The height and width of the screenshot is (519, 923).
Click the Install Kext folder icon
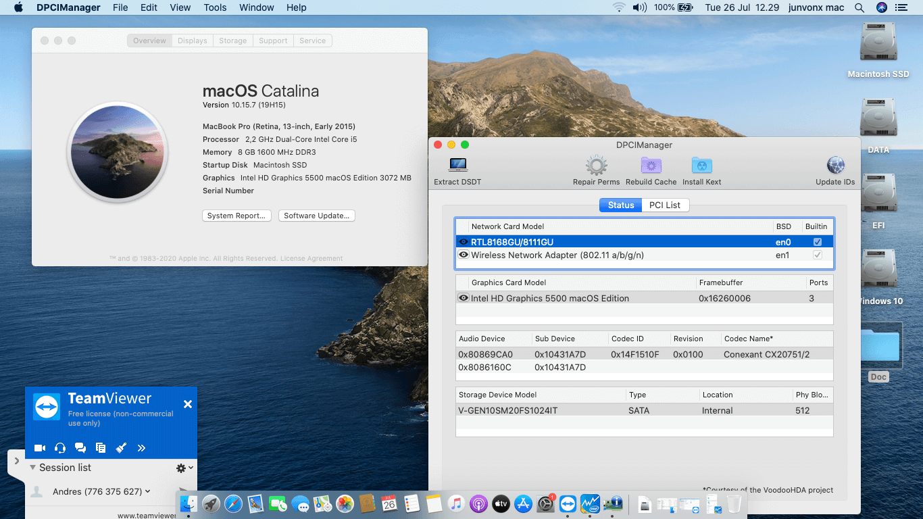[x=701, y=165]
